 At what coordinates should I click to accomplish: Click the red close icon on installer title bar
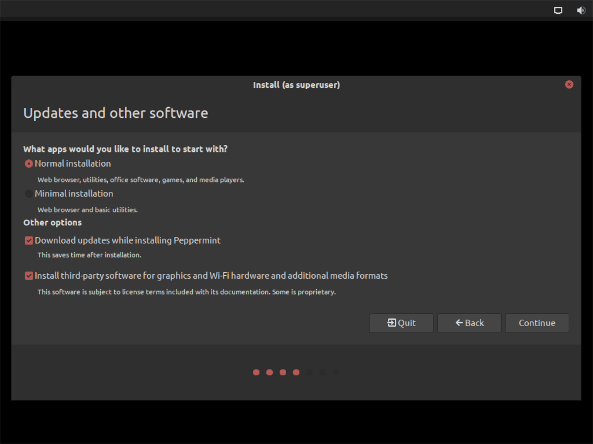pos(569,84)
